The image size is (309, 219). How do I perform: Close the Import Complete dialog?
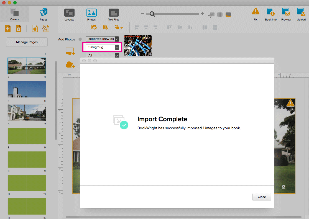pos(262,197)
